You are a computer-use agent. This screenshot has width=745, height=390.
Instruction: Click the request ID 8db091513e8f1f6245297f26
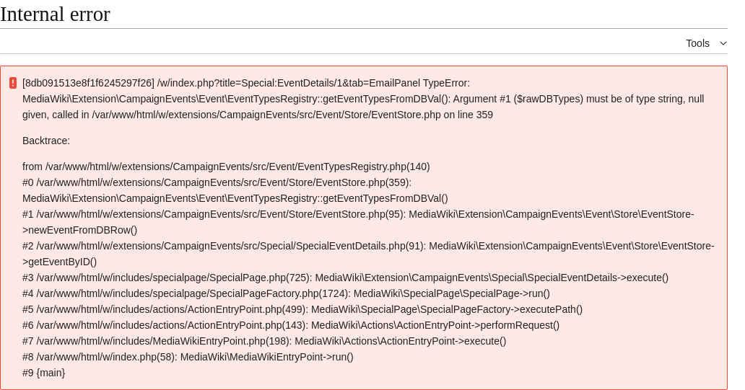88,83
